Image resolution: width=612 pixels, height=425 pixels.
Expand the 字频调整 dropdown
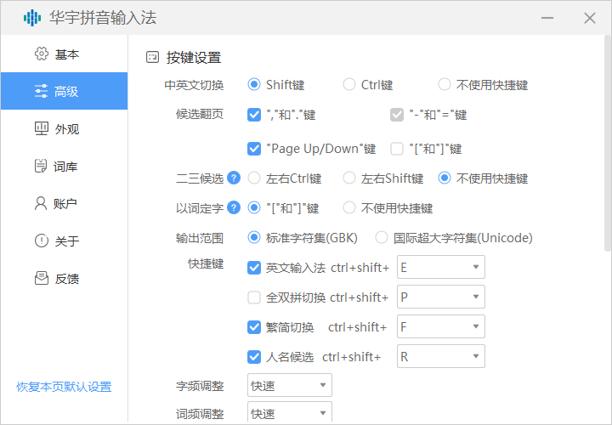tap(289, 386)
